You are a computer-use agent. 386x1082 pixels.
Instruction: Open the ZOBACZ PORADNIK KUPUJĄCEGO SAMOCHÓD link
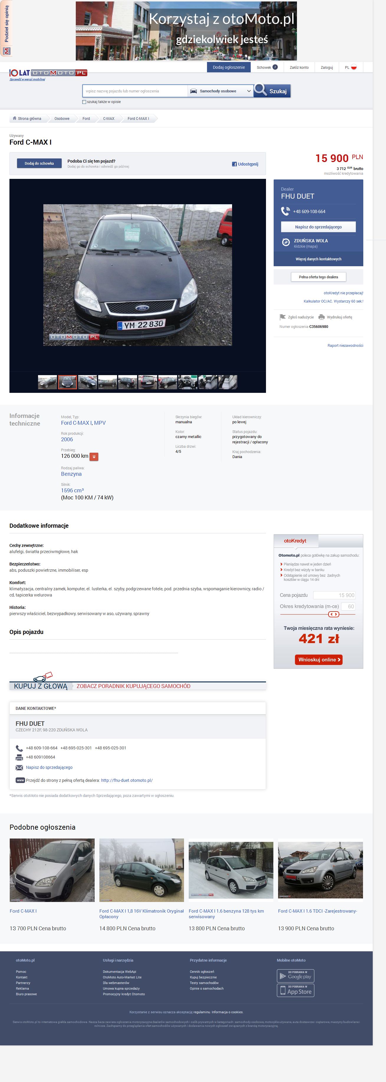133,686
